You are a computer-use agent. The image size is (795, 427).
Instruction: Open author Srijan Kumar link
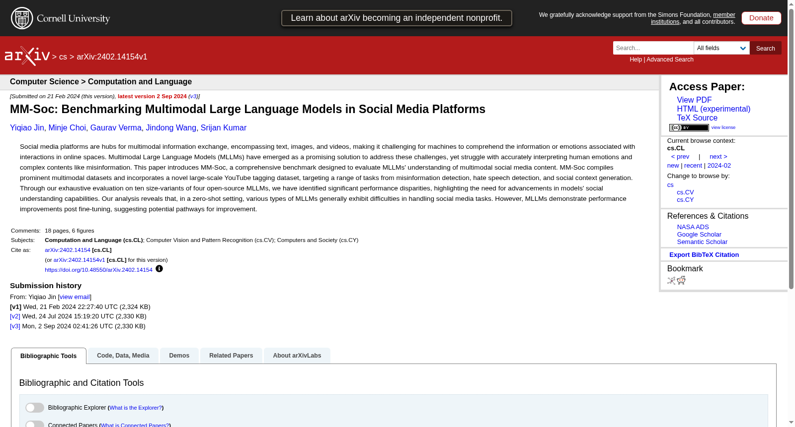pyautogui.click(x=224, y=128)
